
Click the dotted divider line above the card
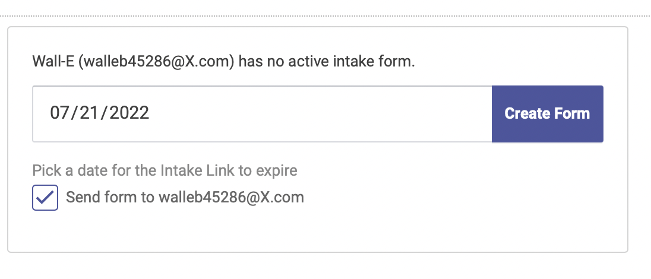(325, 16)
